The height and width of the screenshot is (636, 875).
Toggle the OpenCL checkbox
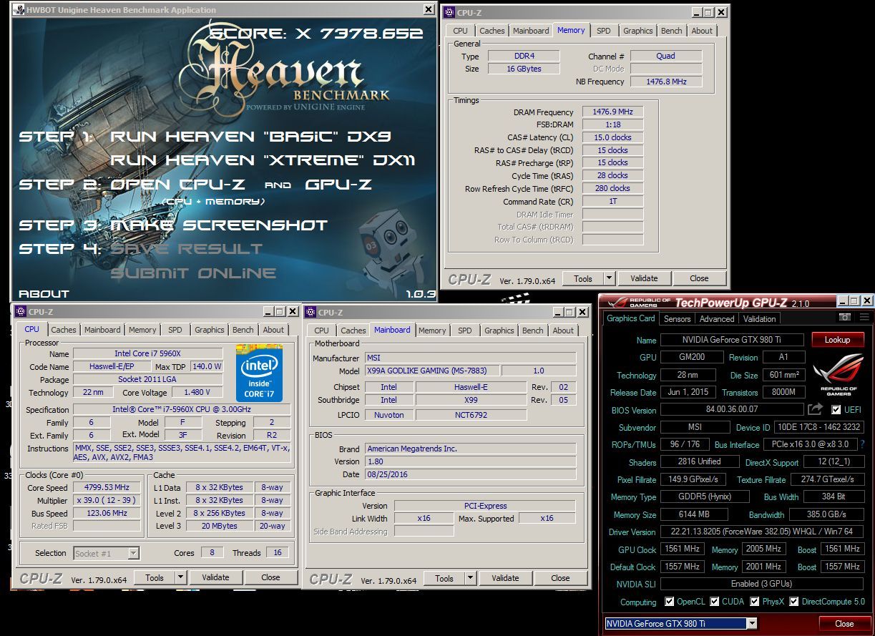coord(669,602)
